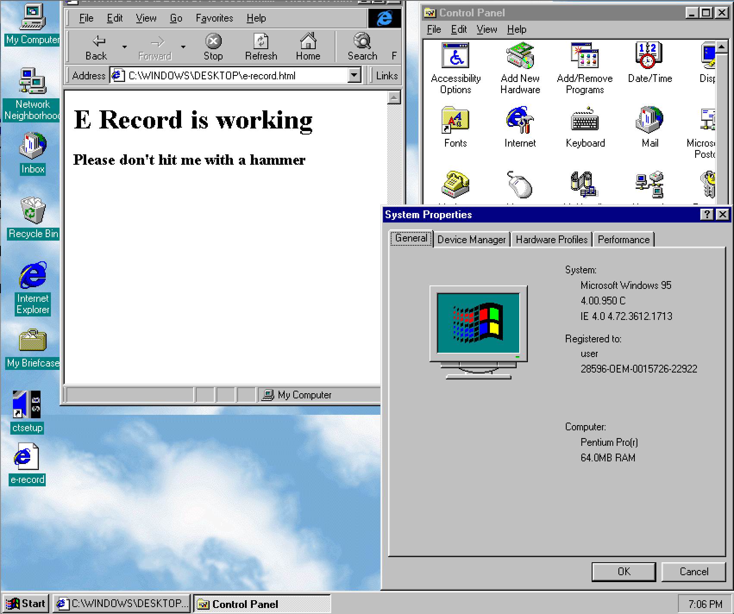Click OK in System Properties dialog
The image size is (734, 614).
click(624, 572)
